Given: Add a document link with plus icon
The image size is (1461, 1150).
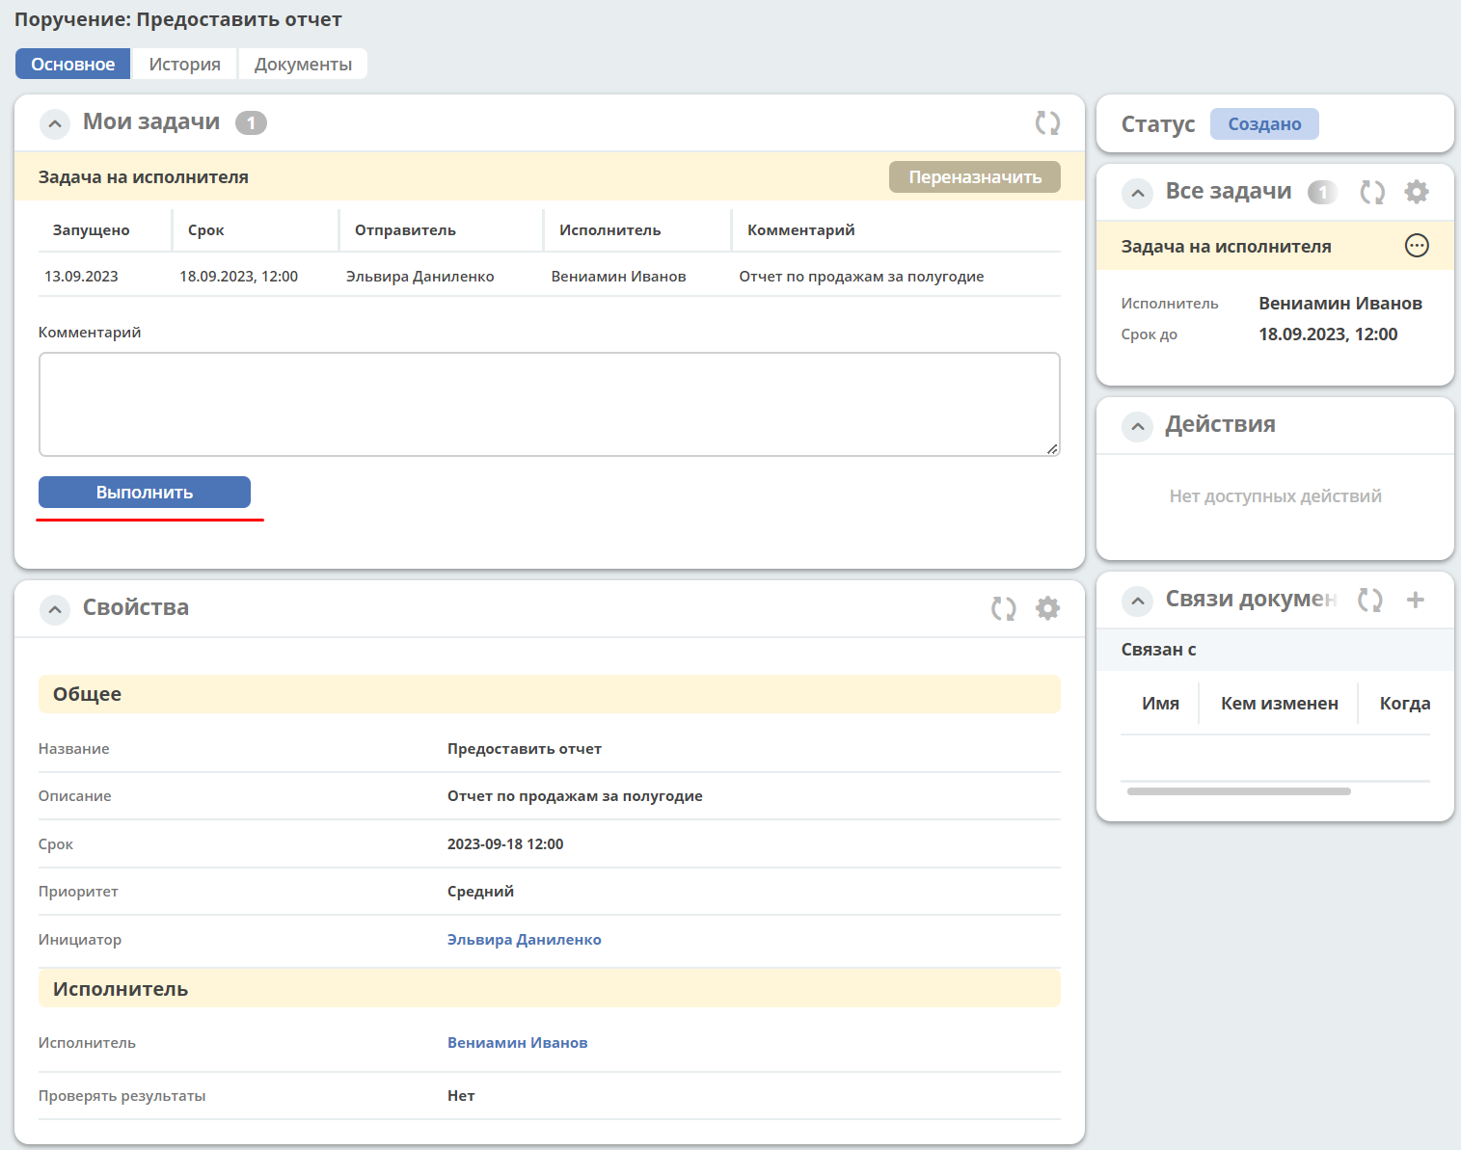Looking at the screenshot, I should pos(1415,600).
